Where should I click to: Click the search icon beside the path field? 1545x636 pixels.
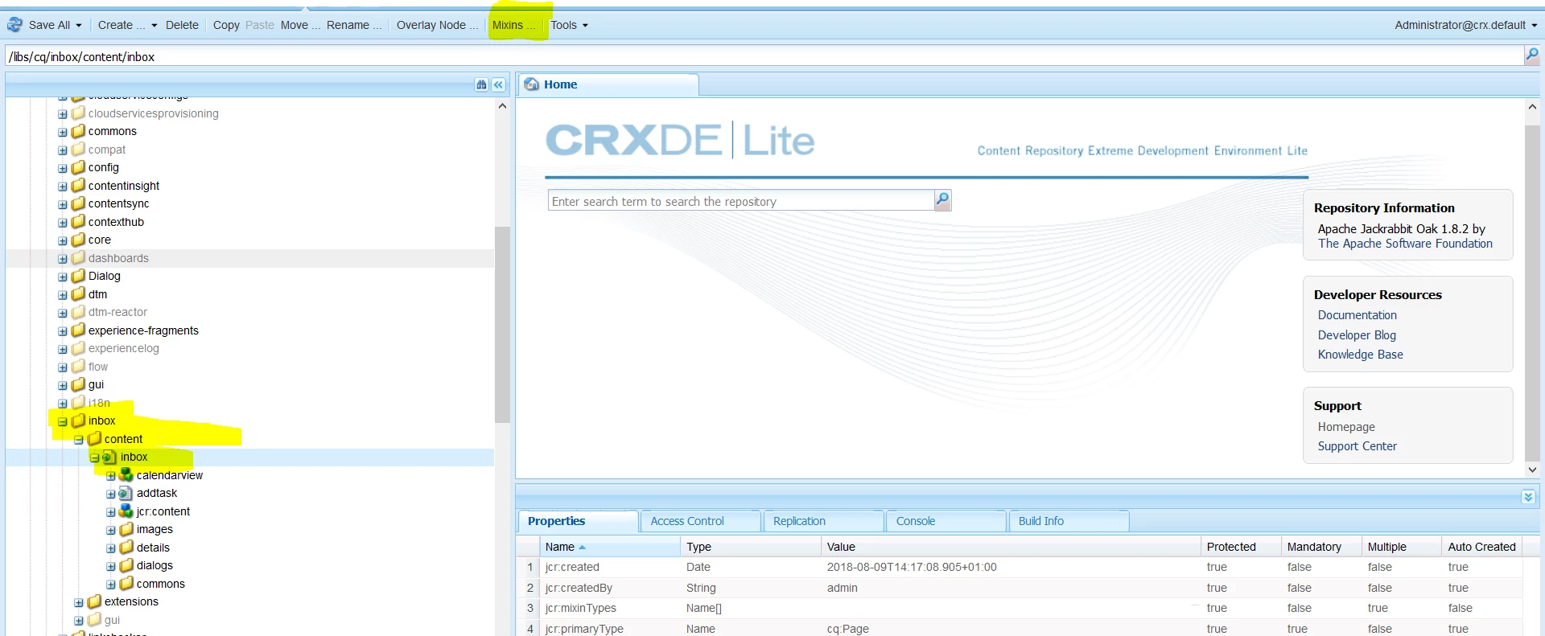pos(1531,55)
